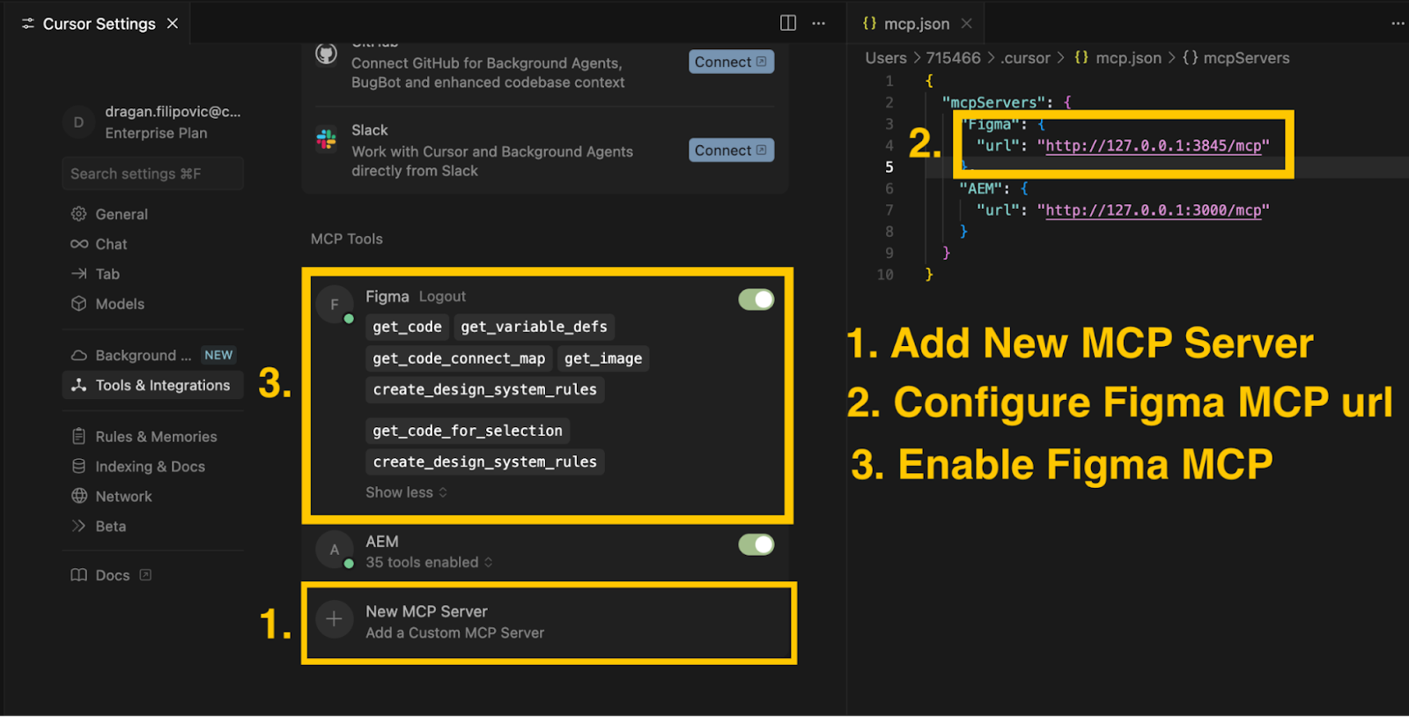Click the Indexing database icon
The image size is (1409, 717).
click(79, 466)
